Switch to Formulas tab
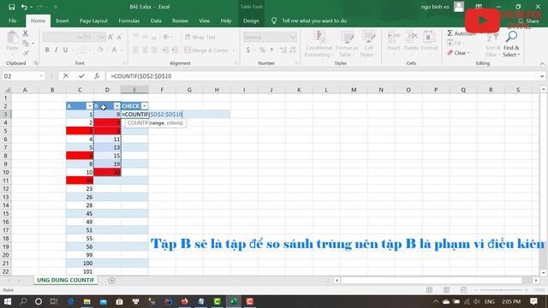548x308 pixels. click(x=128, y=21)
